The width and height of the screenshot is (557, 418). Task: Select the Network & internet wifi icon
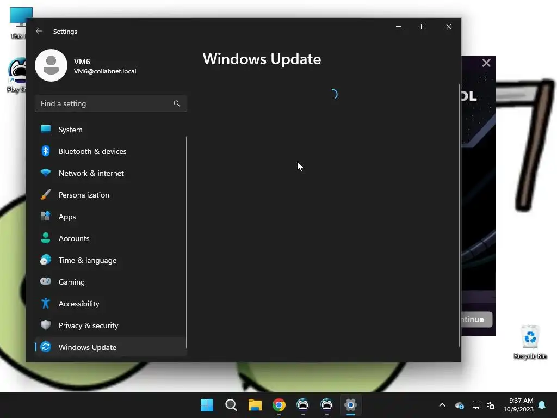pos(46,173)
